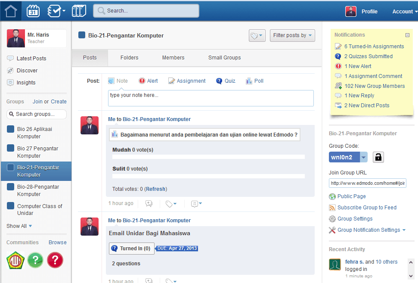Screen dimensions: 418x283
Task: Open the Public Page link
Action: click(x=351, y=196)
